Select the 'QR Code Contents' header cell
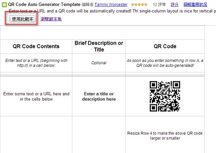 click(36, 46)
